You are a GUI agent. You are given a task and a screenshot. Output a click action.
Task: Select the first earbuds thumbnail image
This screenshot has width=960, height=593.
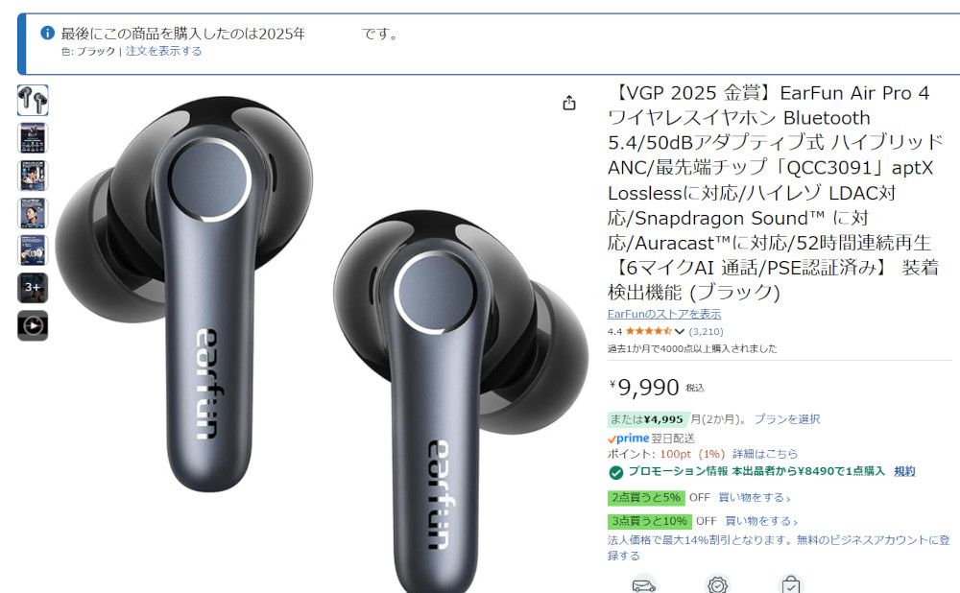(33, 101)
